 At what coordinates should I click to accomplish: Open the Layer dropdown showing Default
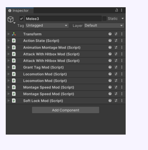pyautogui.click(x=104, y=25)
